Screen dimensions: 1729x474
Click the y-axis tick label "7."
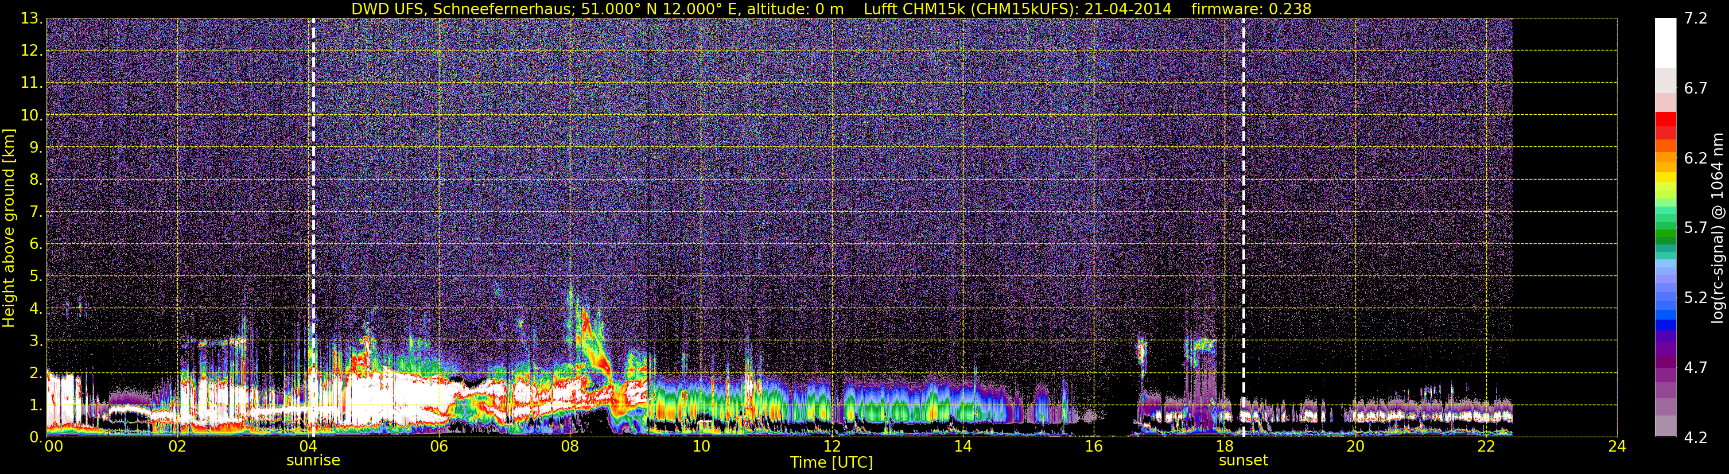[35, 212]
